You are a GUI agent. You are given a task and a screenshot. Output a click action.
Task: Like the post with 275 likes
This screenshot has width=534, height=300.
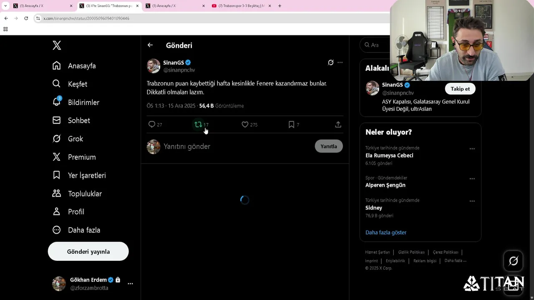pyautogui.click(x=249, y=125)
